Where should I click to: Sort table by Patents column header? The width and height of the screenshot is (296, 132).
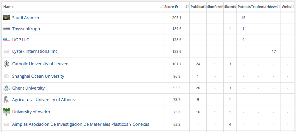pos(243,7)
